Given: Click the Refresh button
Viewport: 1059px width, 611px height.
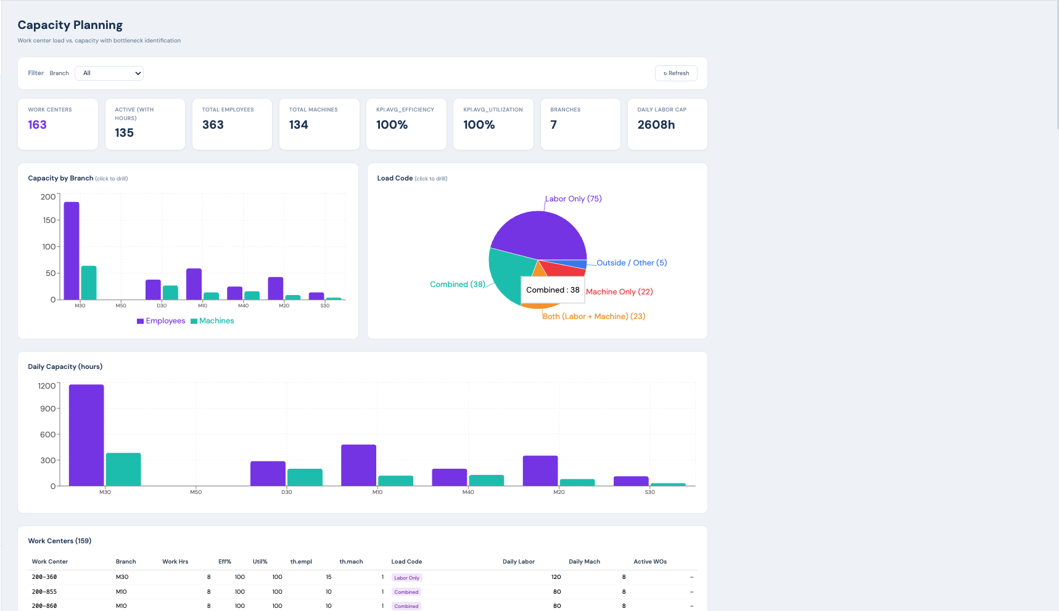Looking at the screenshot, I should [x=676, y=73].
